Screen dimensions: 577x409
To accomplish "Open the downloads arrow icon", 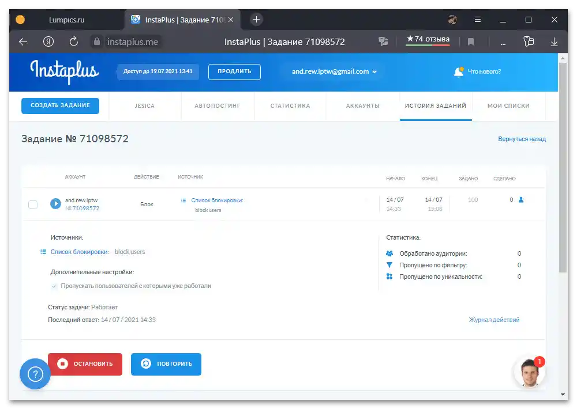I will (554, 42).
